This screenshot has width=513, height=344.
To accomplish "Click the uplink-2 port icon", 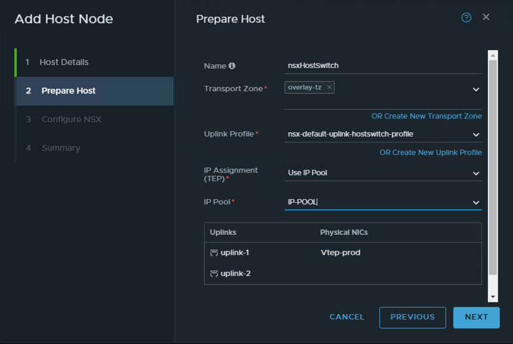I will 214,274.
